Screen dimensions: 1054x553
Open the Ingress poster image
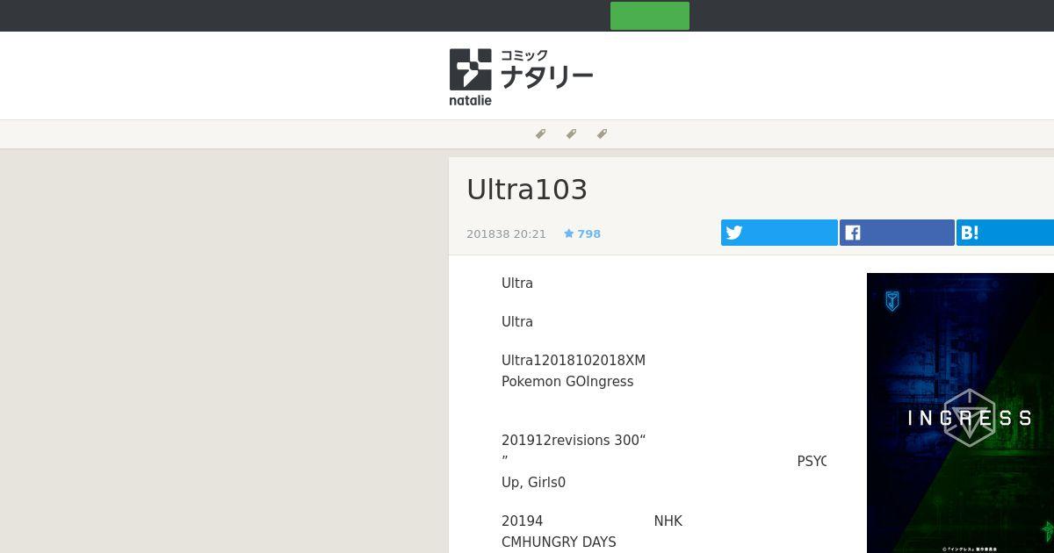960,413
